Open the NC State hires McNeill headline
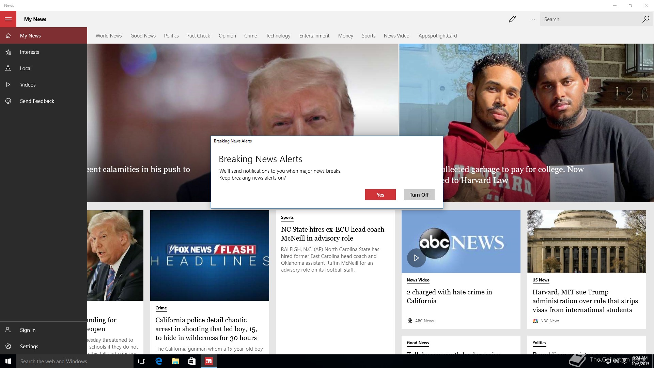 (333, 234)
